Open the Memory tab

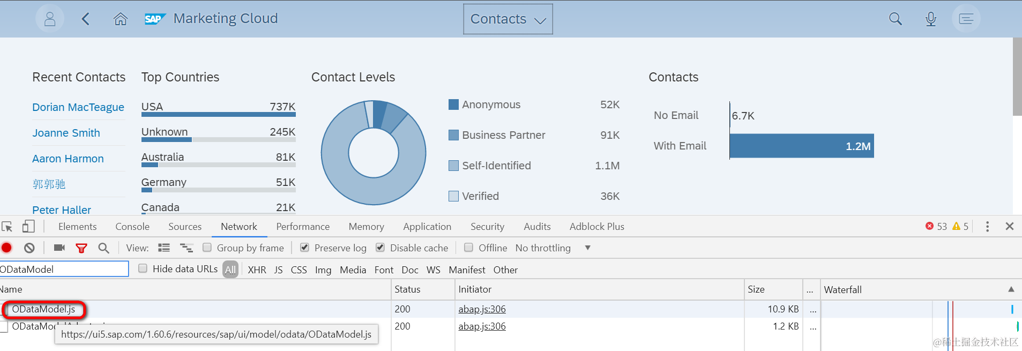tap(367, 227)
